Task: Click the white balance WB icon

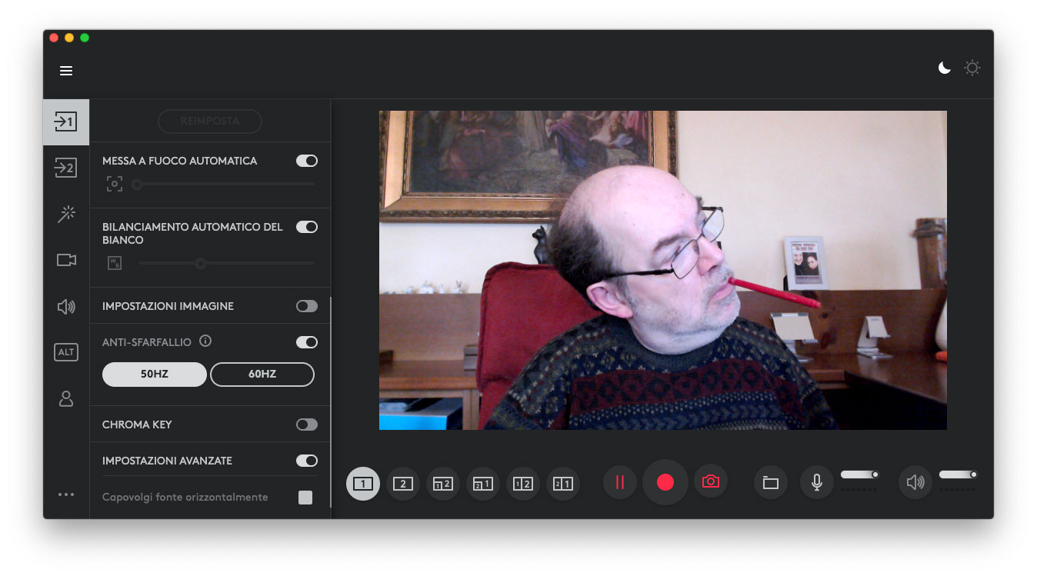Action: (x=115, y=264)
